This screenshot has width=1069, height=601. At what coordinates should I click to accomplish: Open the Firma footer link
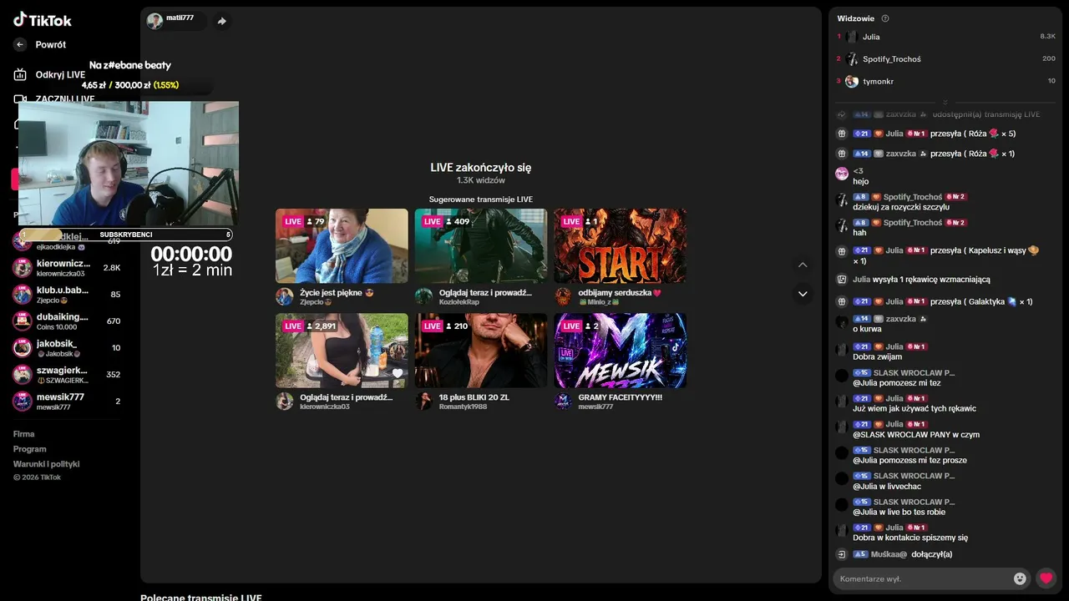pos(24,434)
